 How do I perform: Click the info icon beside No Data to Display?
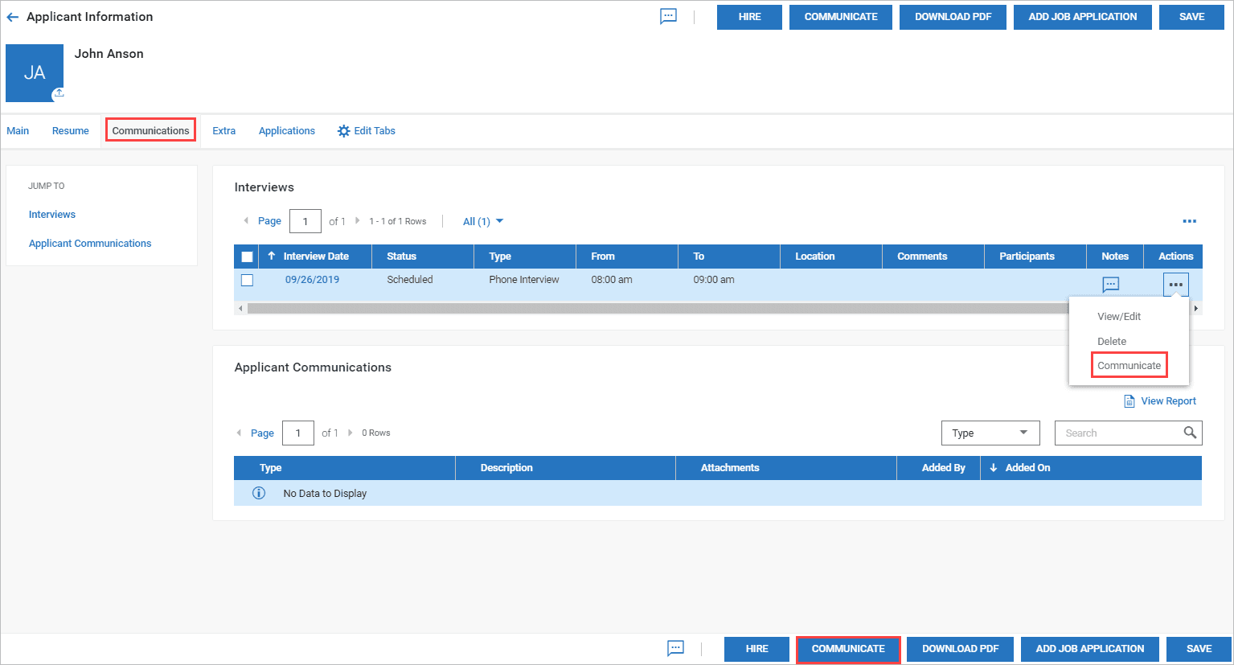(x=259, y=493)
